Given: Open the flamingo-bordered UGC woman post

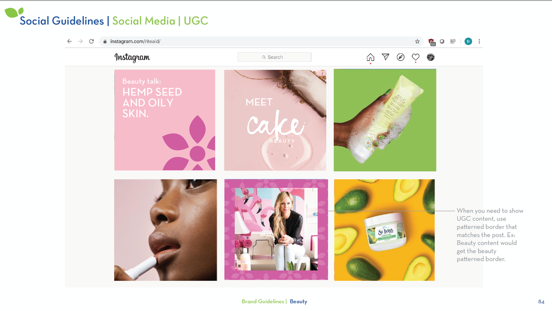Looking at the screenshot, I should (x=276, y=229).
